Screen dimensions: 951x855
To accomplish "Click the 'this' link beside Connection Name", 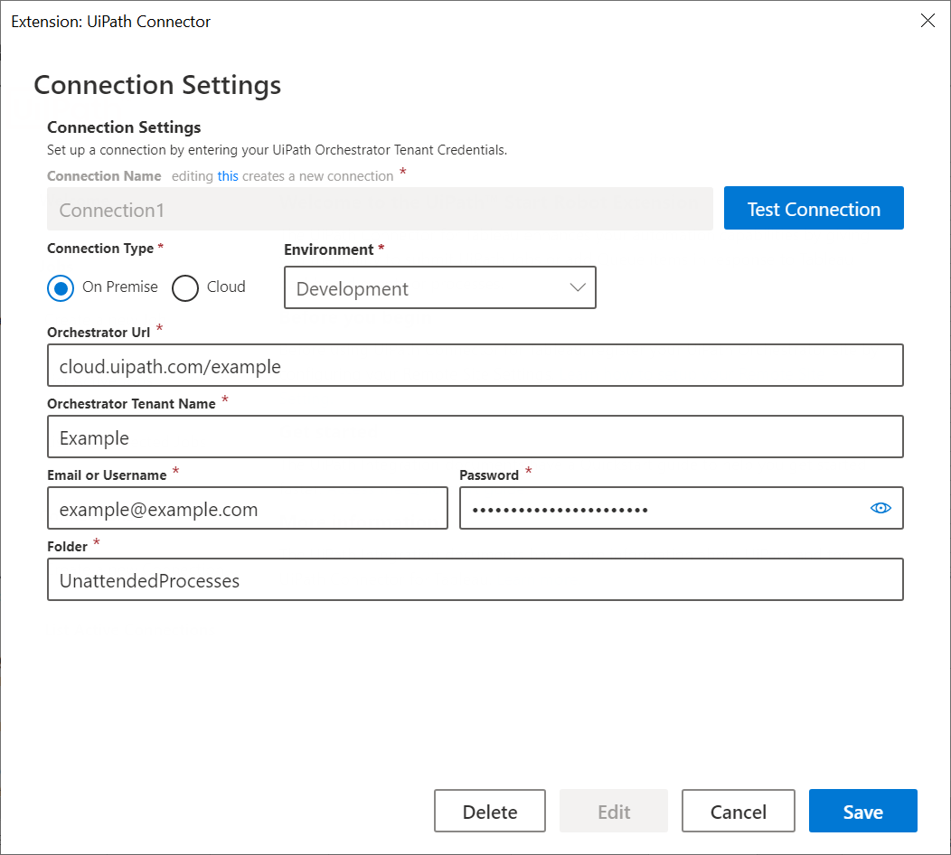I will [x=228, y=176].
